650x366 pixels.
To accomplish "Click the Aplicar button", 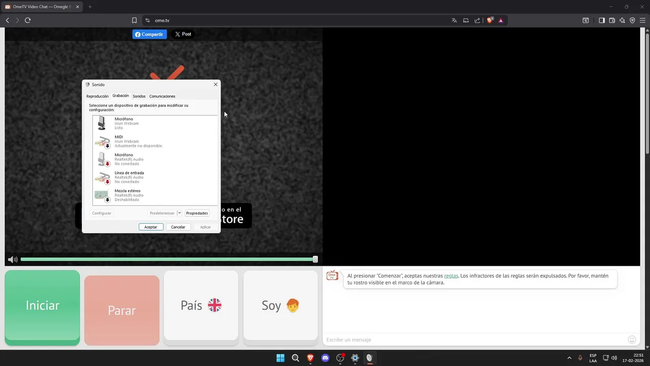I will [206, 227].
